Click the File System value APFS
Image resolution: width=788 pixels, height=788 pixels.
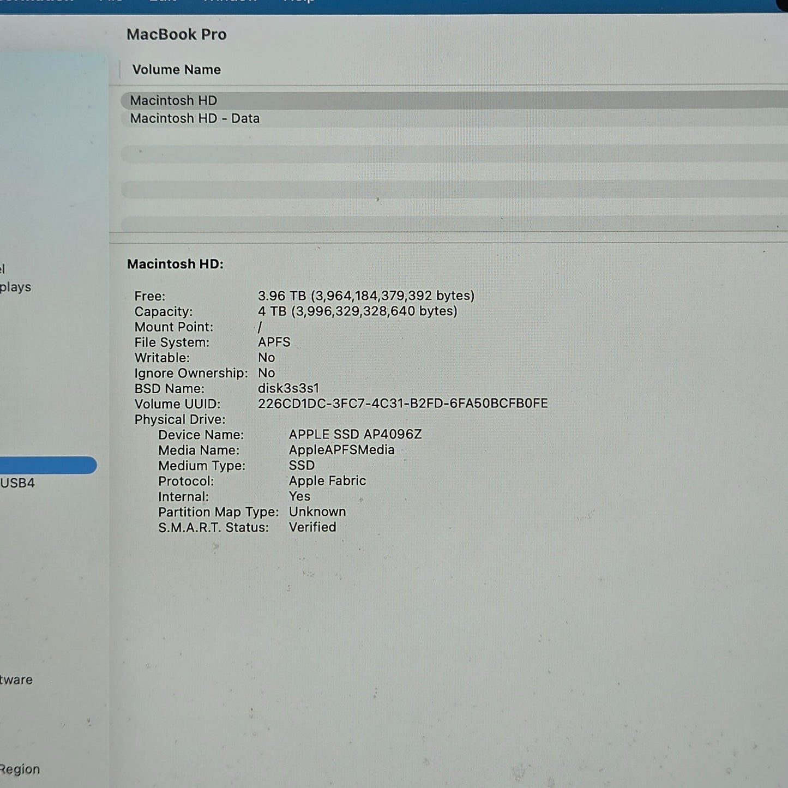274,342
